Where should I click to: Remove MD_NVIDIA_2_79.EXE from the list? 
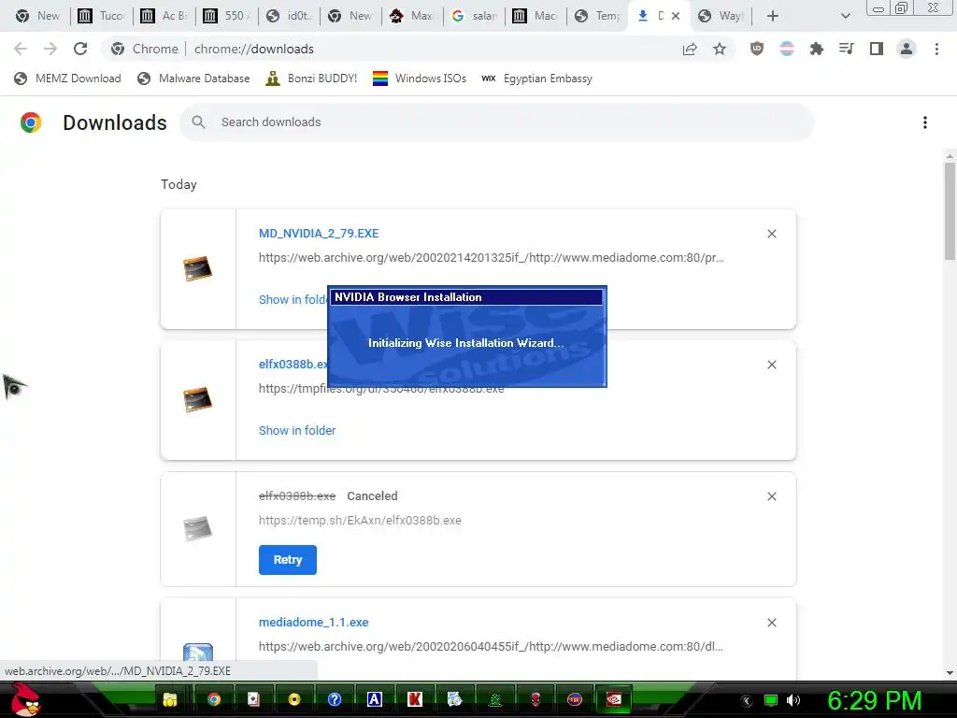click(771, 234)
